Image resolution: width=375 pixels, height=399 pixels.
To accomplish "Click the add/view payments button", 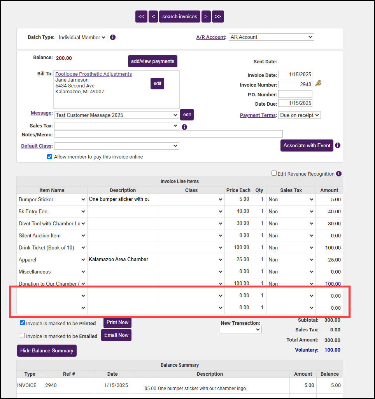I will [152, 61].
